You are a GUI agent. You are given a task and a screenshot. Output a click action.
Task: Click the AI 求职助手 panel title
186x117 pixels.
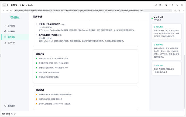pos(158,17)
